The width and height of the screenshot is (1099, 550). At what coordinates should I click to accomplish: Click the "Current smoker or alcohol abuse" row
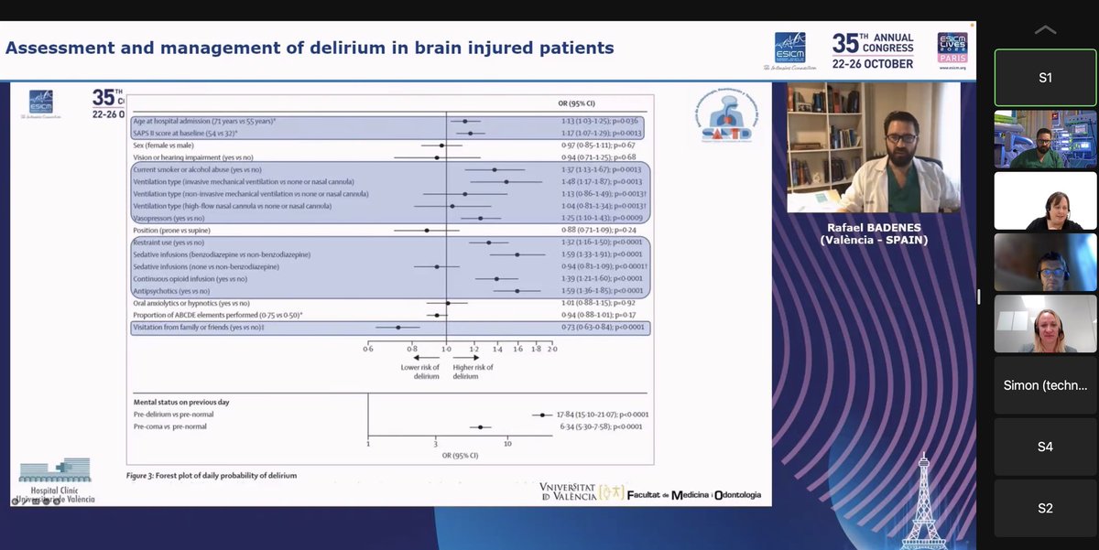point(387,170)
